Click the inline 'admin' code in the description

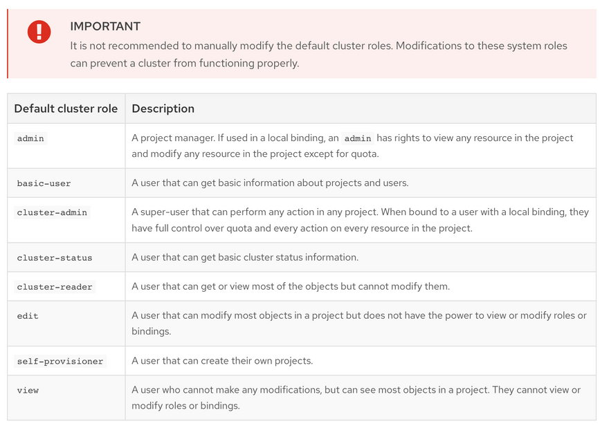[x=358, y=138]
